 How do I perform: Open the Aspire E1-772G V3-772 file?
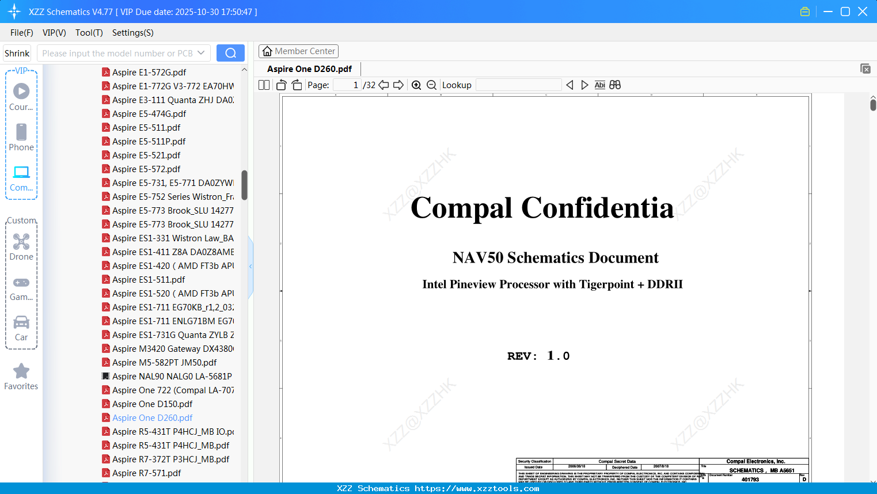(x=168, y=86)
